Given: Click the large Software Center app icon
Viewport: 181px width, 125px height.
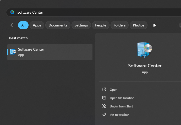Looking at the screenshot, I should 145,50.
